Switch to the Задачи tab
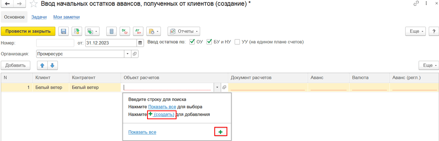Viewport: 439px width, 141px height. (39, 17)
